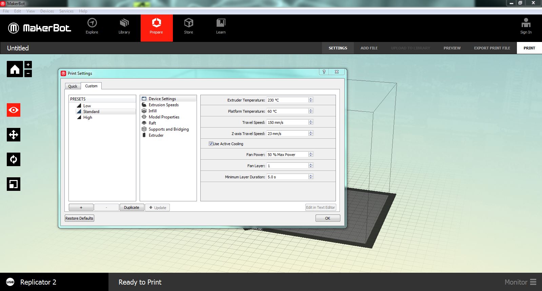
Task: Click the MakerBot logo
Action: click(40, 28)
